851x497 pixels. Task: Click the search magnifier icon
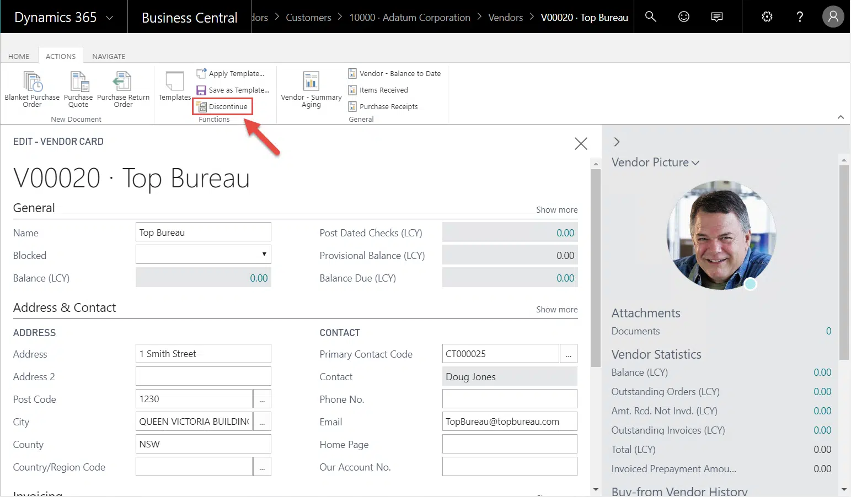click(651, 17)
